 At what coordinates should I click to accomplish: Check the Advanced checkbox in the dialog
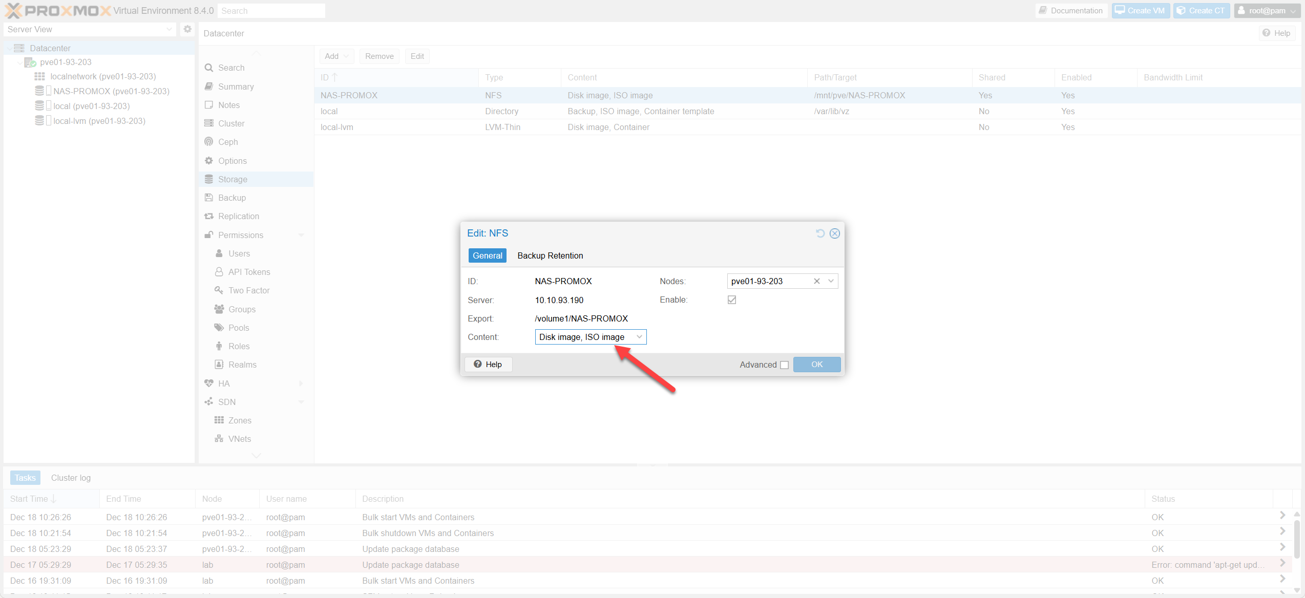[x=784, y=365]
